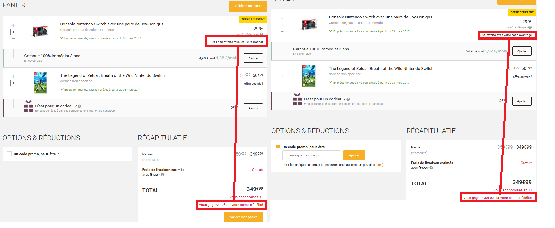The height and width of the screenshot is (228, 555).
Task: Click 'Pour les chèques-cadeaux et les cartes cadeau' note
Action: [x=333, y=165]
